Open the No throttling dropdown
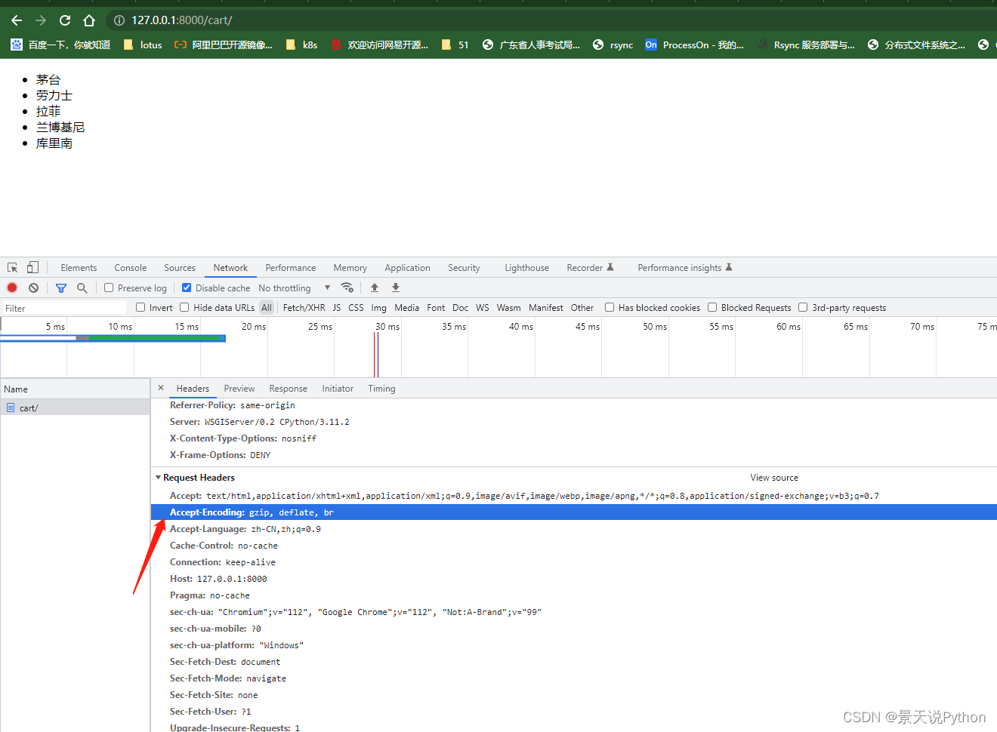 [295, 288]
